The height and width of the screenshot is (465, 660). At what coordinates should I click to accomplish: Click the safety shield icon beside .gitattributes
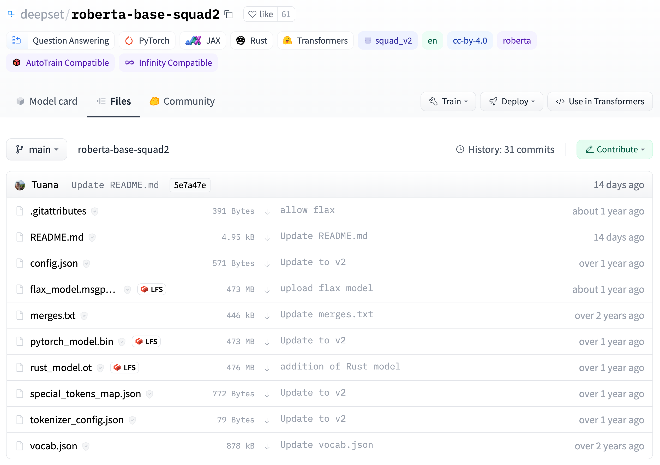coord(95,212)
